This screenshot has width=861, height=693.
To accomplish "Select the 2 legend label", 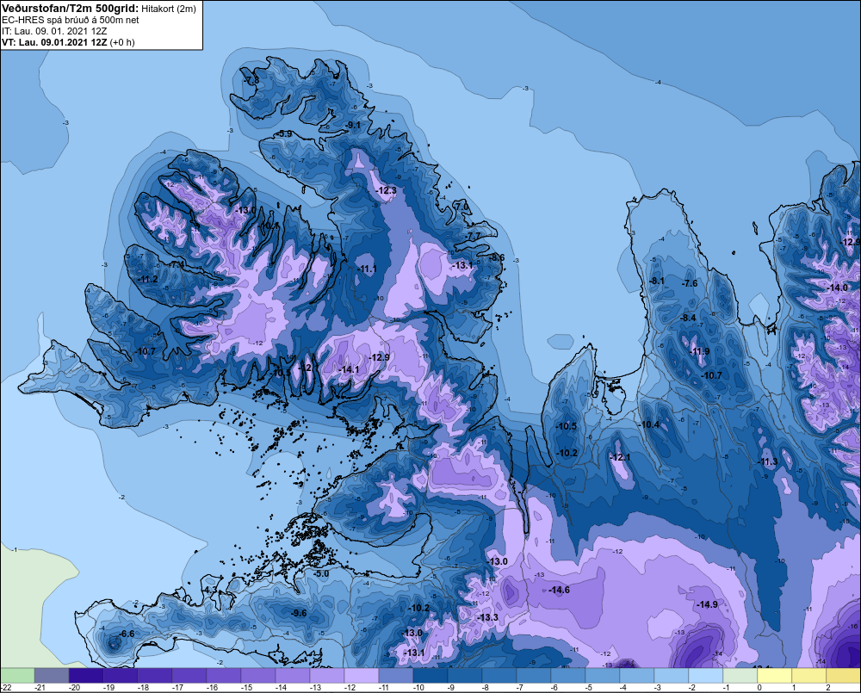I will click(x=828, y=688).
